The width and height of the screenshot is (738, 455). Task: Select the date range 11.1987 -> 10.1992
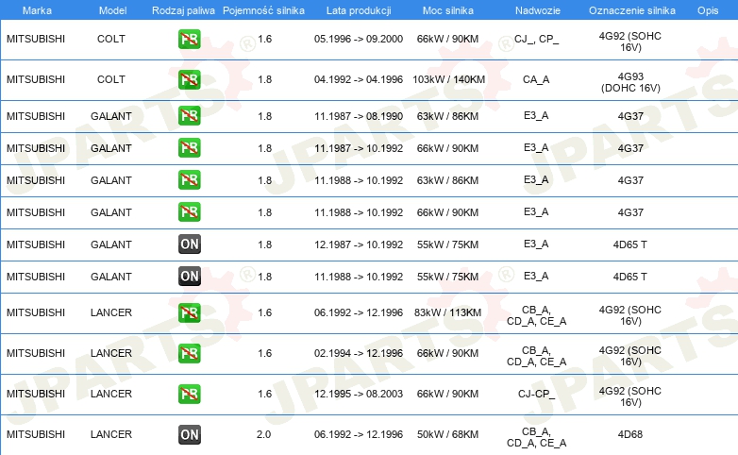point(359,148)
